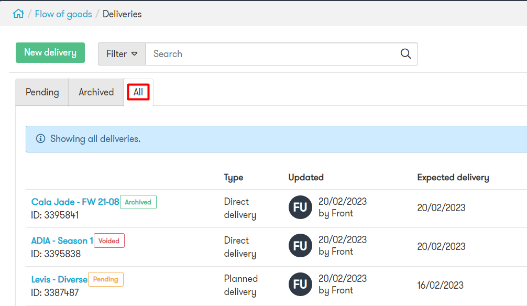The image size is (527, 306).
Task: Click the Archived badge on Cala Jade
Action: 138,202
